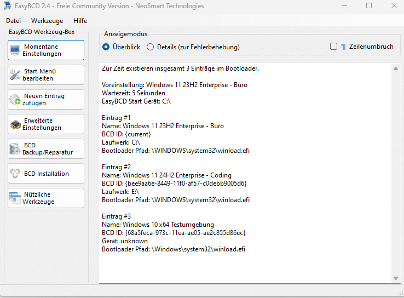Screen dimensions: 404x298
Task: Go to Start-Menü bearbeiten
Action: [46, 74]
